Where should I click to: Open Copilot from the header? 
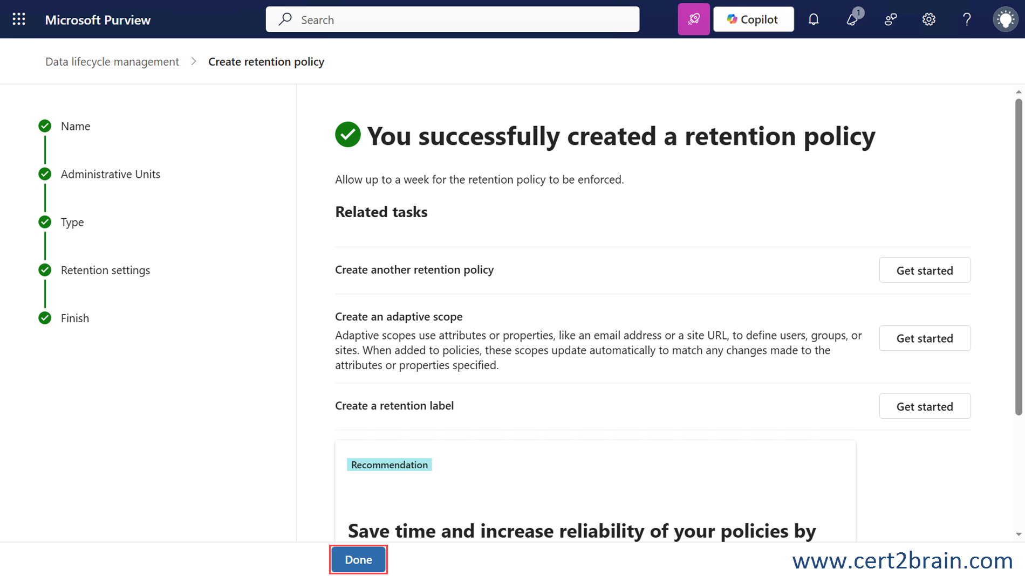[753, 19]
